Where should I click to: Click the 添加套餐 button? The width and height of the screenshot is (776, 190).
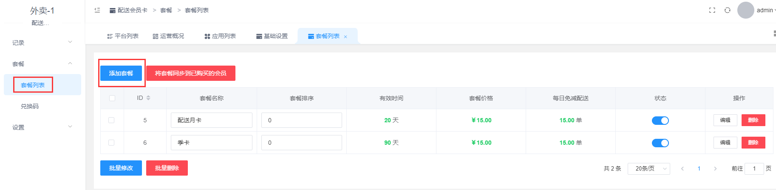(x=121, y=73)
